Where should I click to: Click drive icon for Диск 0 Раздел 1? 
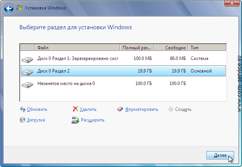27,60
